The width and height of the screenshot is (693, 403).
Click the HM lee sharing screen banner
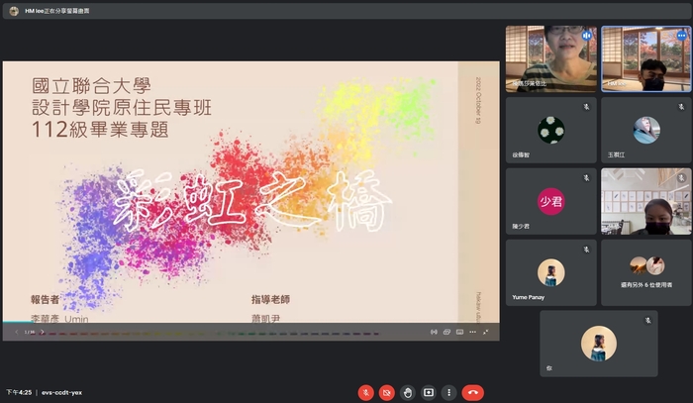tap(346, 11)
